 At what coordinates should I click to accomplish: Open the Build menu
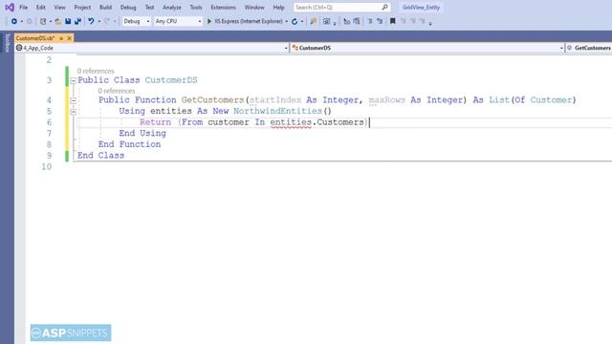tap(105, 8)
